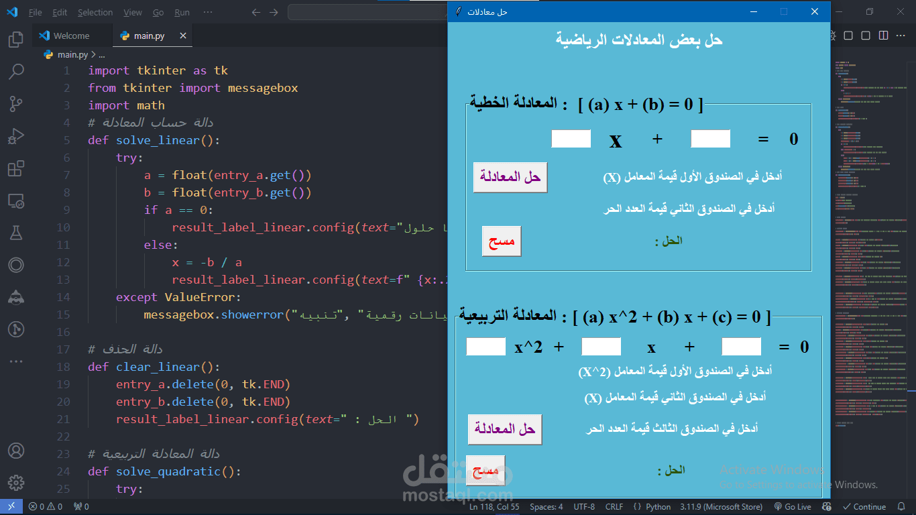
Task: Open Source Control view
Action: pyautogui.click(x=16, y=104)
